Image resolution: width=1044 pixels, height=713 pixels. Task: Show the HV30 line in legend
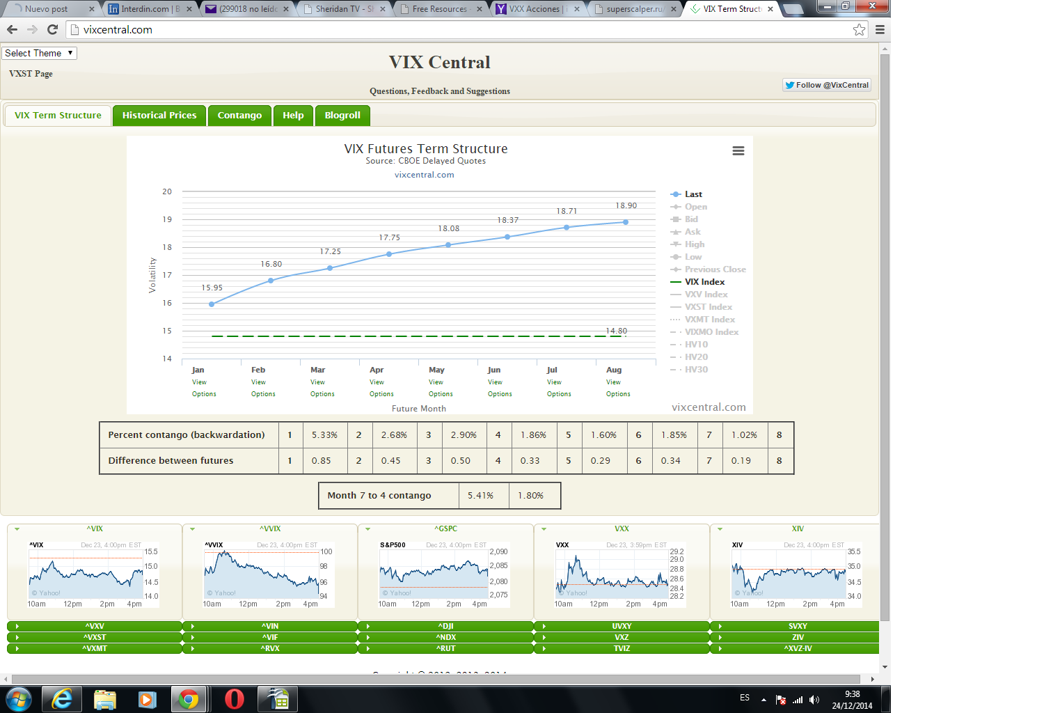click(689, 370)
